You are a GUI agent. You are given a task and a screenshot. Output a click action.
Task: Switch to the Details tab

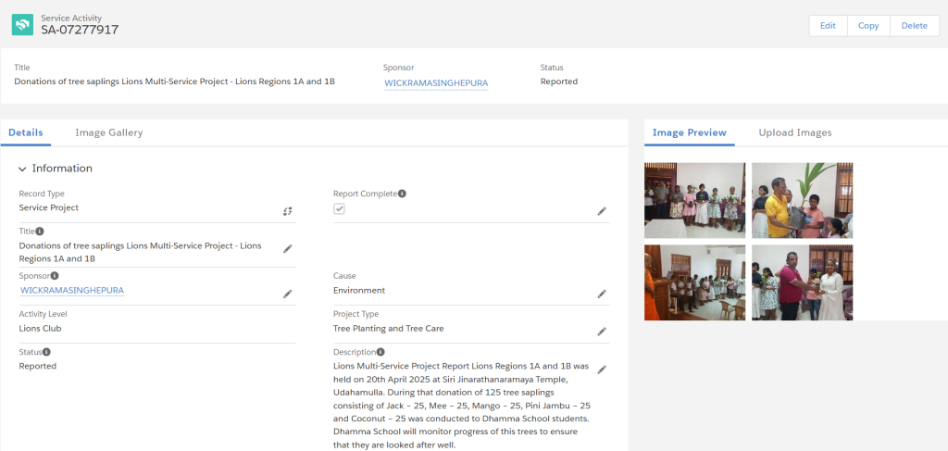coord(26,132)
